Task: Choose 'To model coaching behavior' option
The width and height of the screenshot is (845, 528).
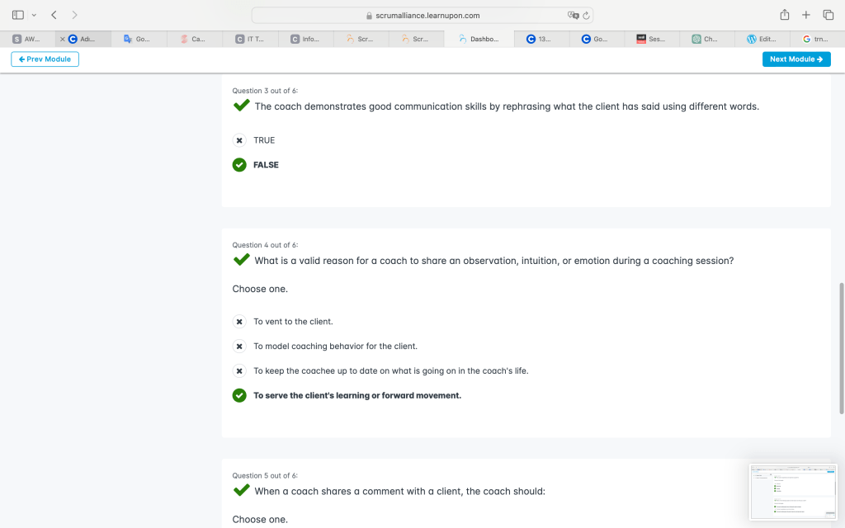Action: click(x=239, y=346)
